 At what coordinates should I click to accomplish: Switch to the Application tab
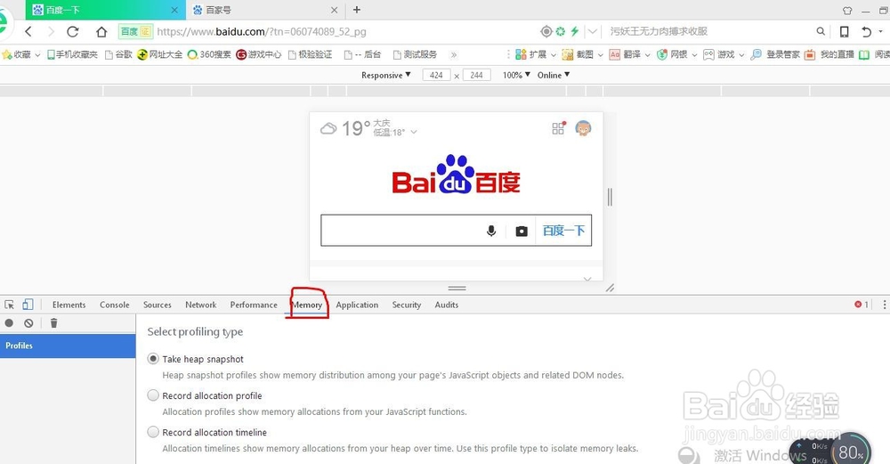tap(357, 305)
